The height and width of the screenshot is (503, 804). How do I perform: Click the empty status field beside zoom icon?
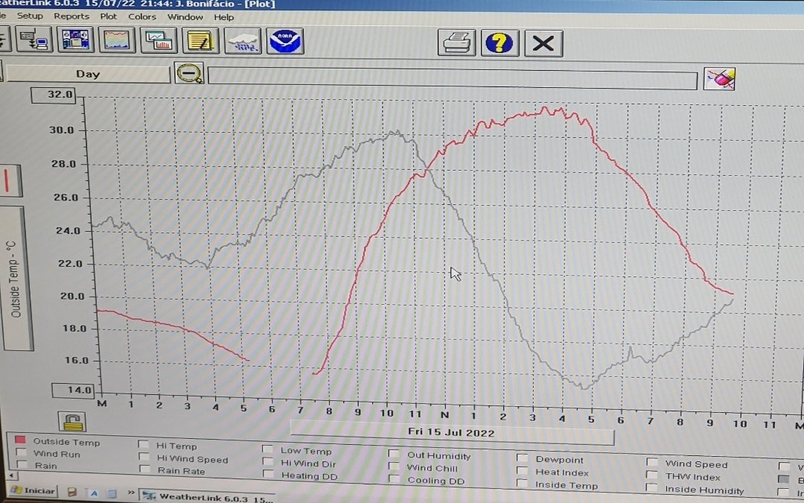click(453, 78)
